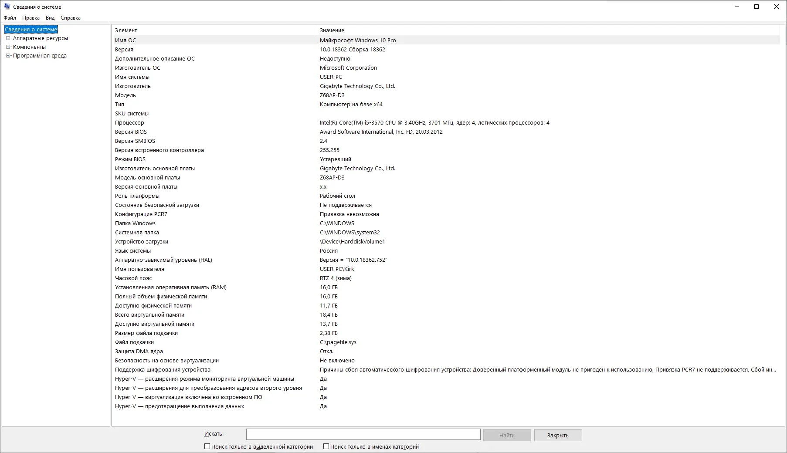Click value USER-PC\Kirk
The image size is (787, 453).
click(337, 269)
